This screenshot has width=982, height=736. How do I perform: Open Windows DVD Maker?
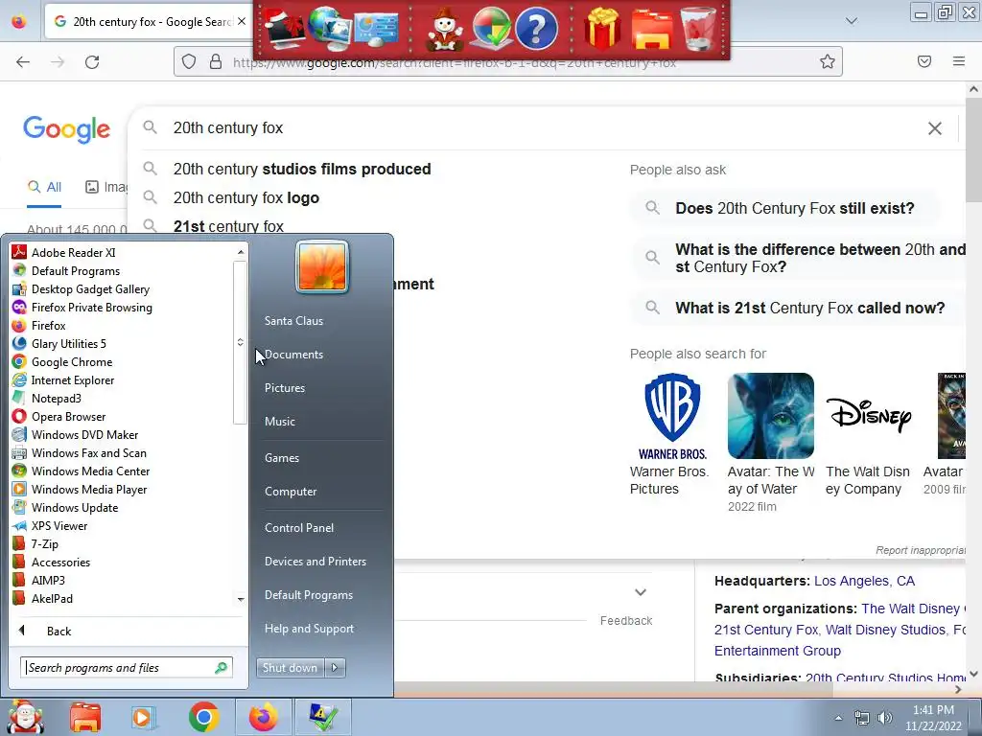coord(75,434)
